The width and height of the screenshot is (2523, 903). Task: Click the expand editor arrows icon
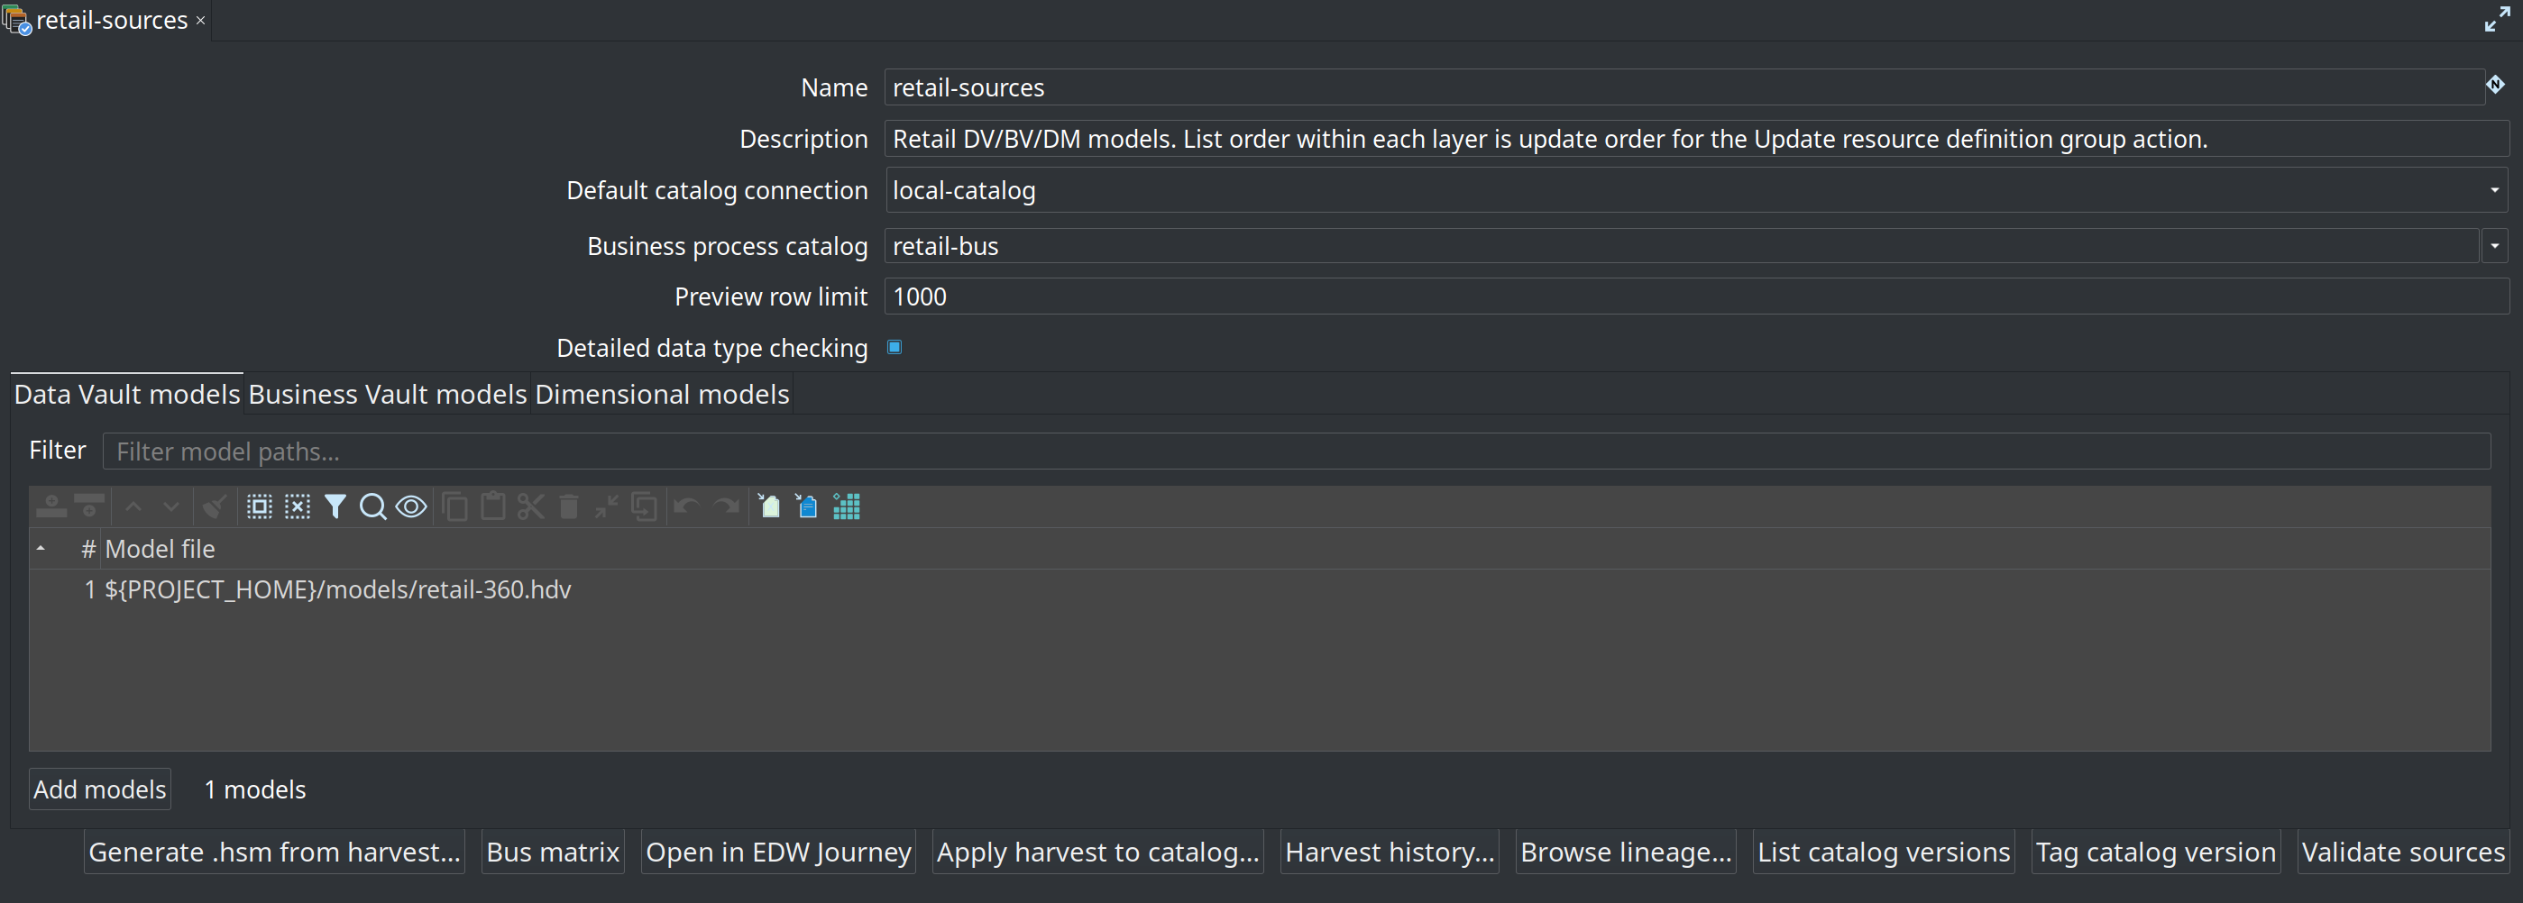tap(2497, 19)
